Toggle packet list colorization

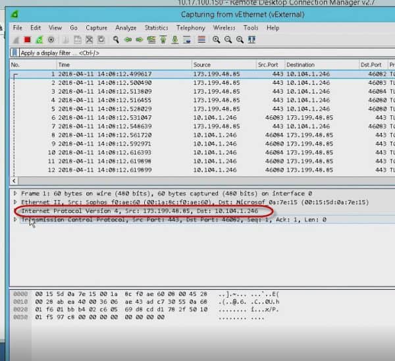(201, 40)
